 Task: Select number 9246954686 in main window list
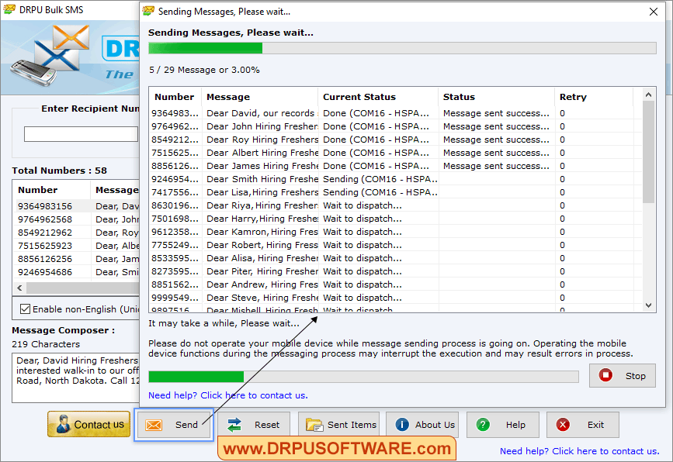(x=45, y=272)
